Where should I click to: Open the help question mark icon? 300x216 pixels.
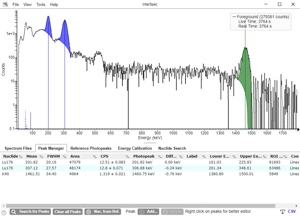[x=4, y=212]
